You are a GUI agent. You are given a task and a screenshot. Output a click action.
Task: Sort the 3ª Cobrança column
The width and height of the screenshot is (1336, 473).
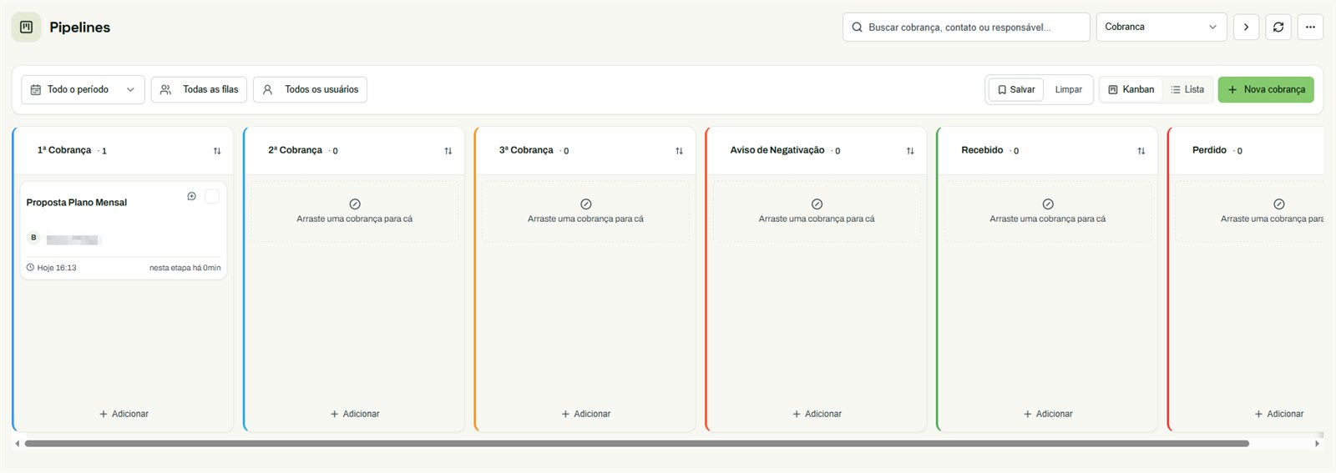pyautogui.click(x=679, y=151)
